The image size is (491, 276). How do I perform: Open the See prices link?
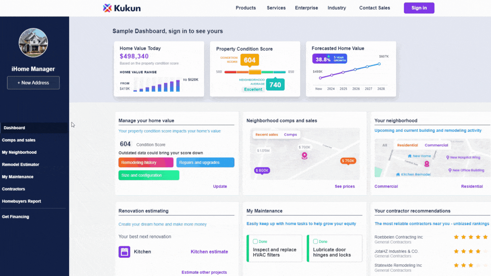click(345, 186)
